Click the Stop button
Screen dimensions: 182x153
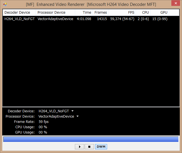89,147
